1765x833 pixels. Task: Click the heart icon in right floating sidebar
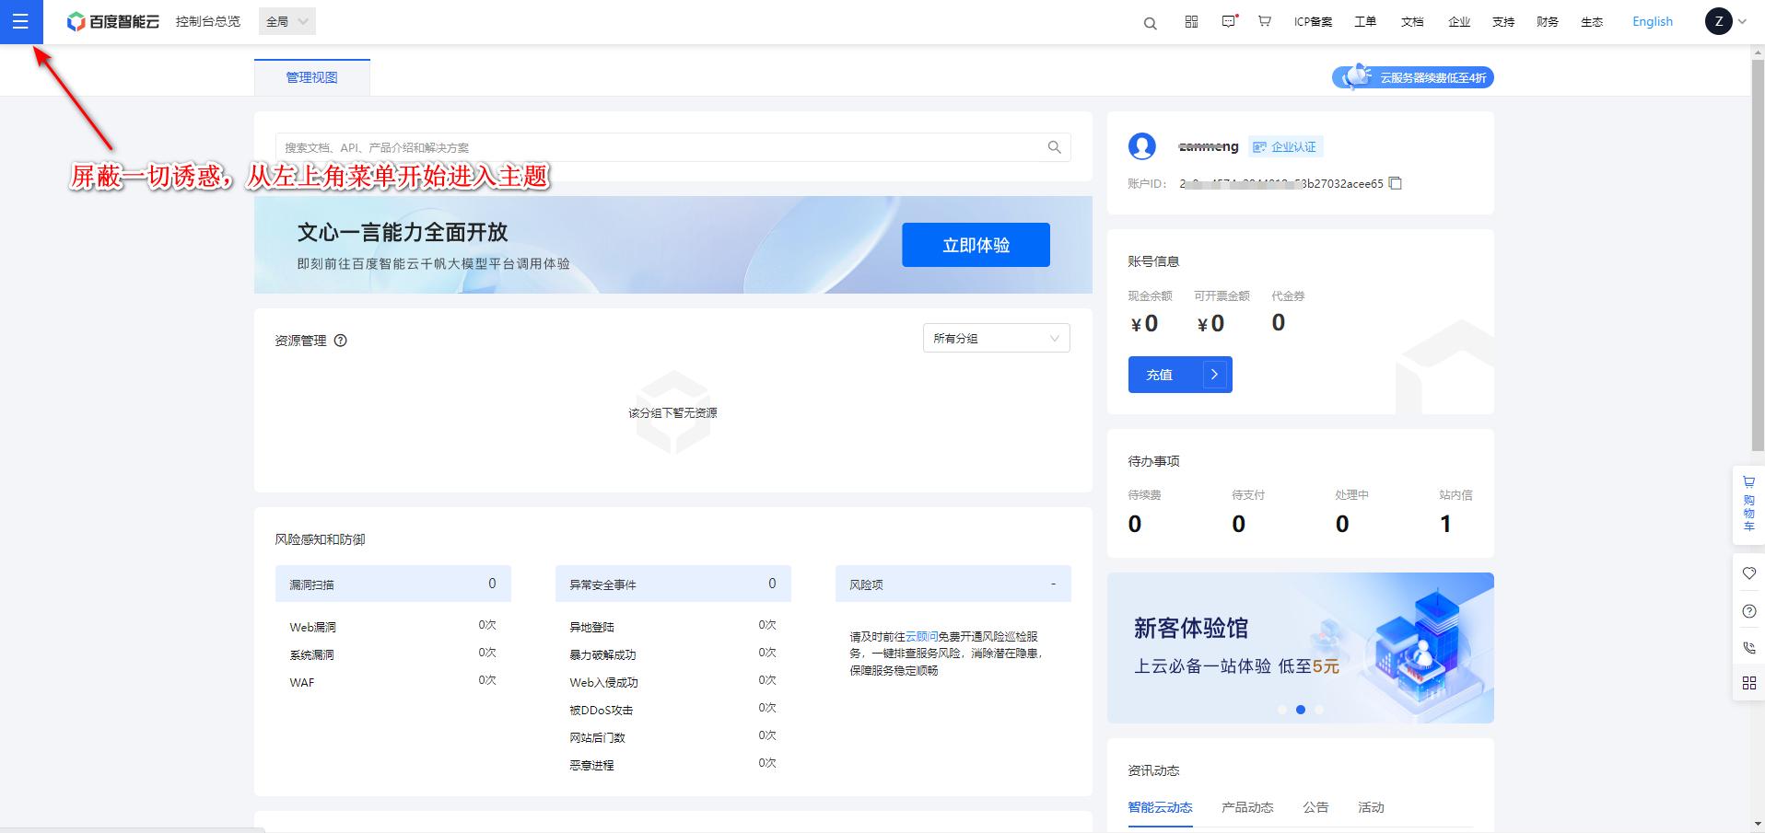click(1748, 573)
